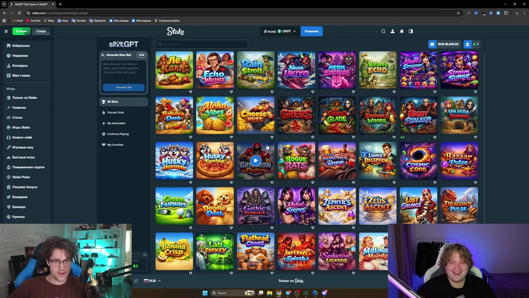
Task: Open YouTube bookmark
Action: click(x=33, y=20)
